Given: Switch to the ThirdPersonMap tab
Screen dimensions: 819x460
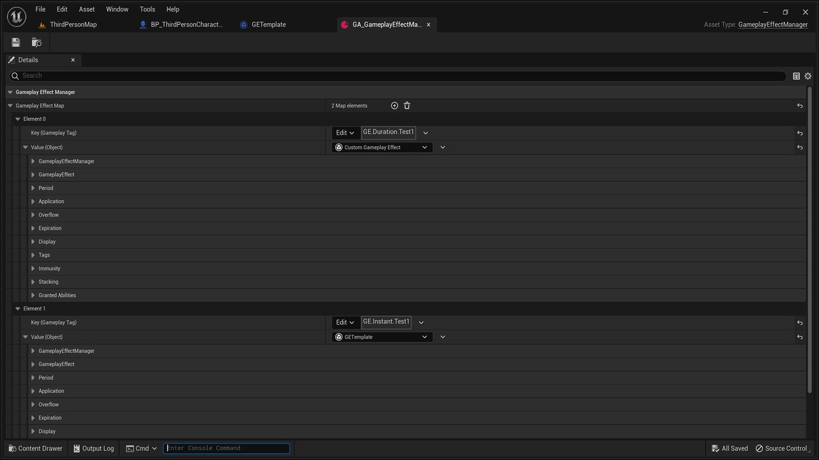Looking at the screenshot, I should point(73,25).
